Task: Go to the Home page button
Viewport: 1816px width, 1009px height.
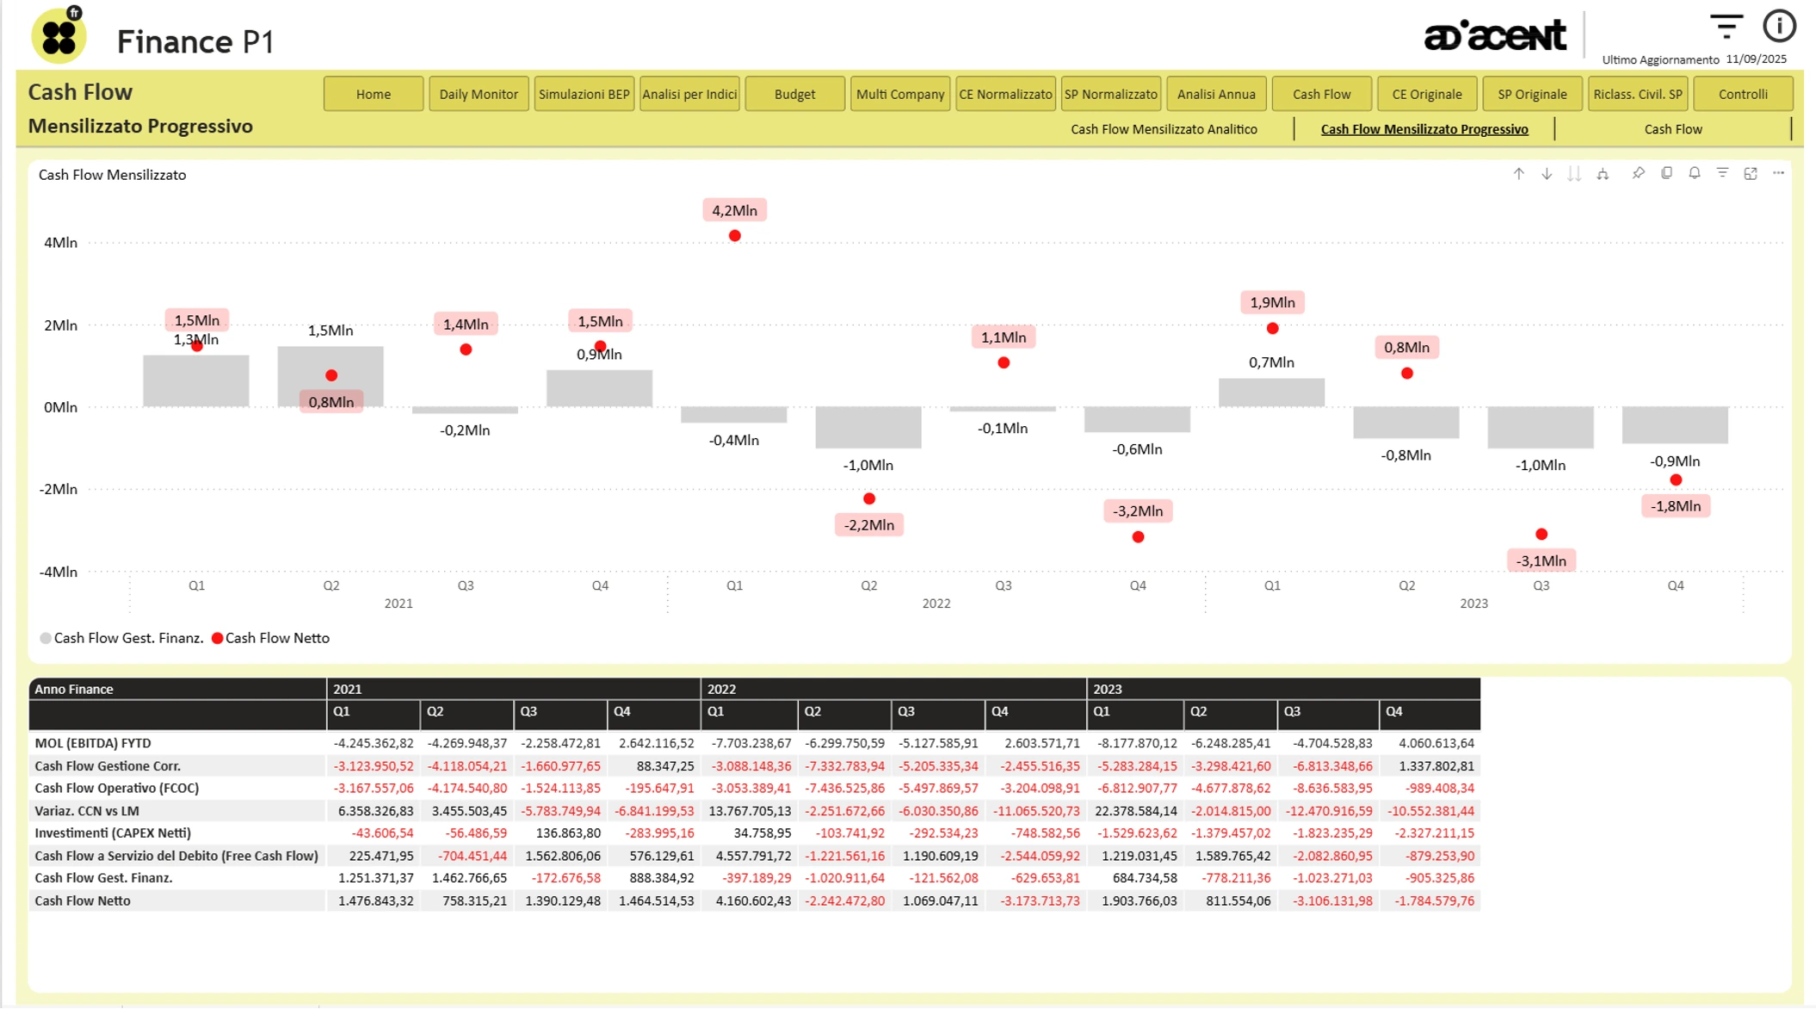Action: (x=373, y=94)
